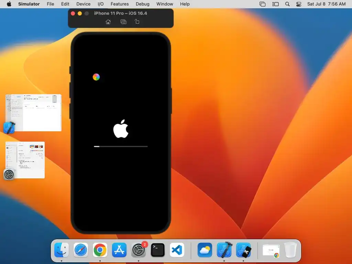
Task: Open the Help menu
Action: (185, 4)
